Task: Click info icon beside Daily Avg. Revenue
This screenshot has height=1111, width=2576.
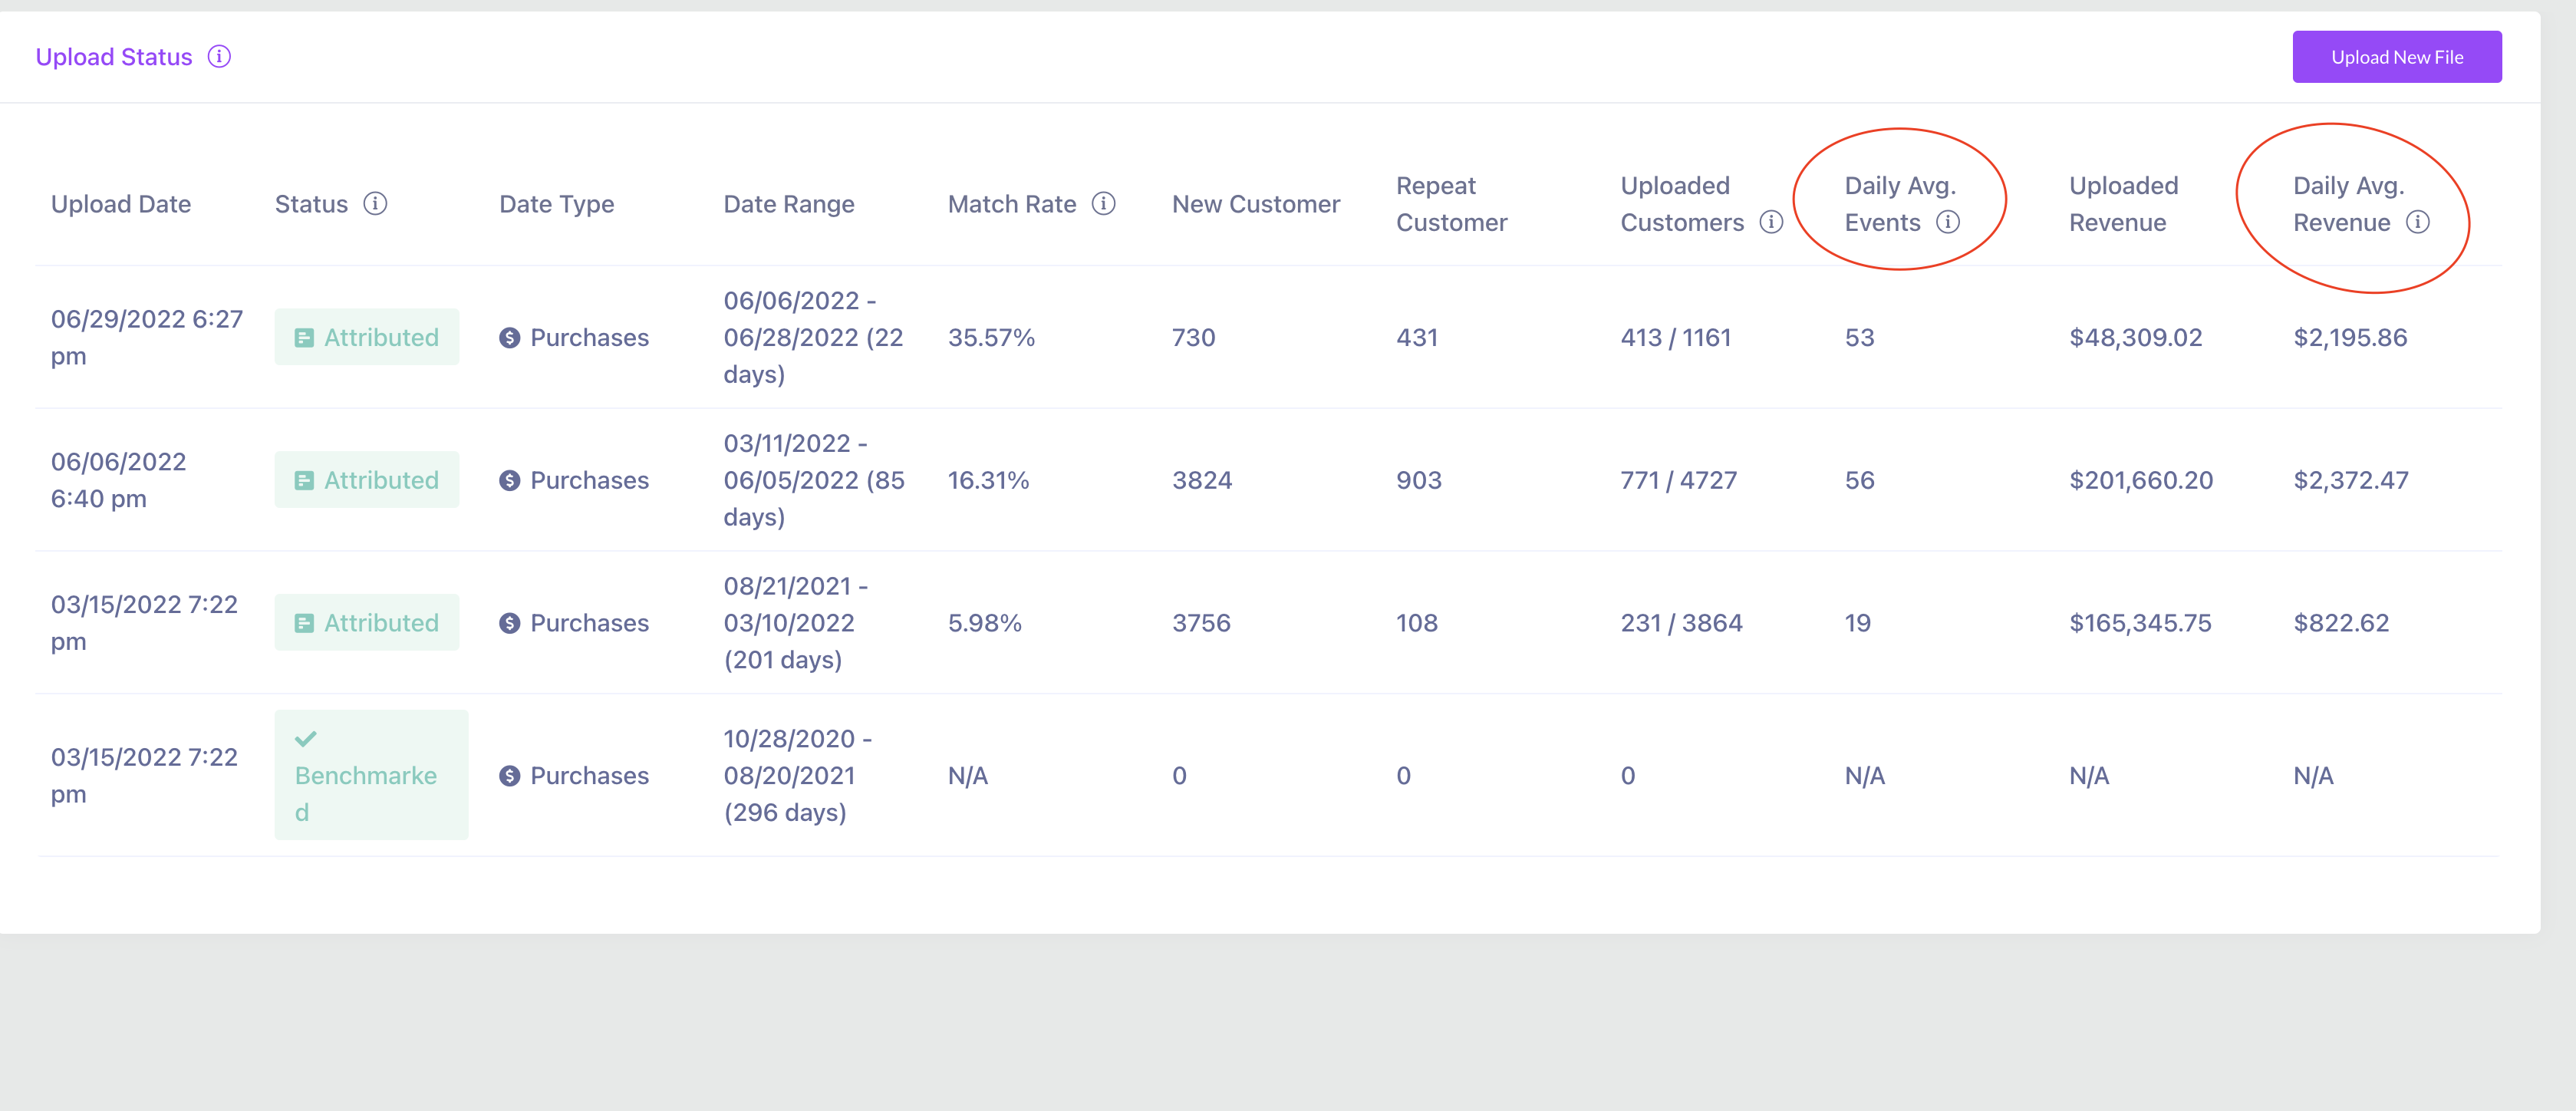Action: (x=2417, y=222)
